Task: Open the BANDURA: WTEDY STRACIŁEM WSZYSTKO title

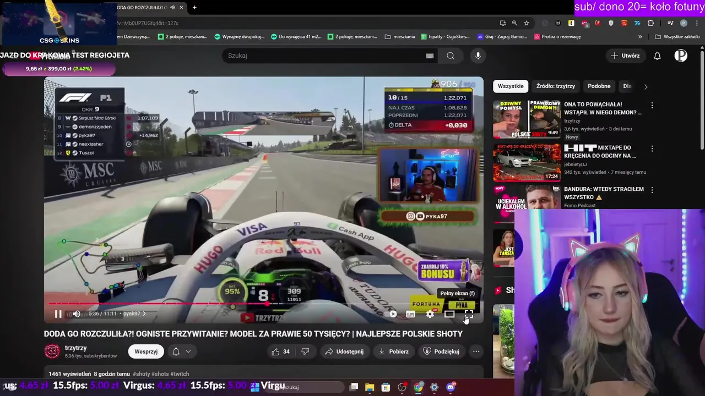Action: point(603,193)
